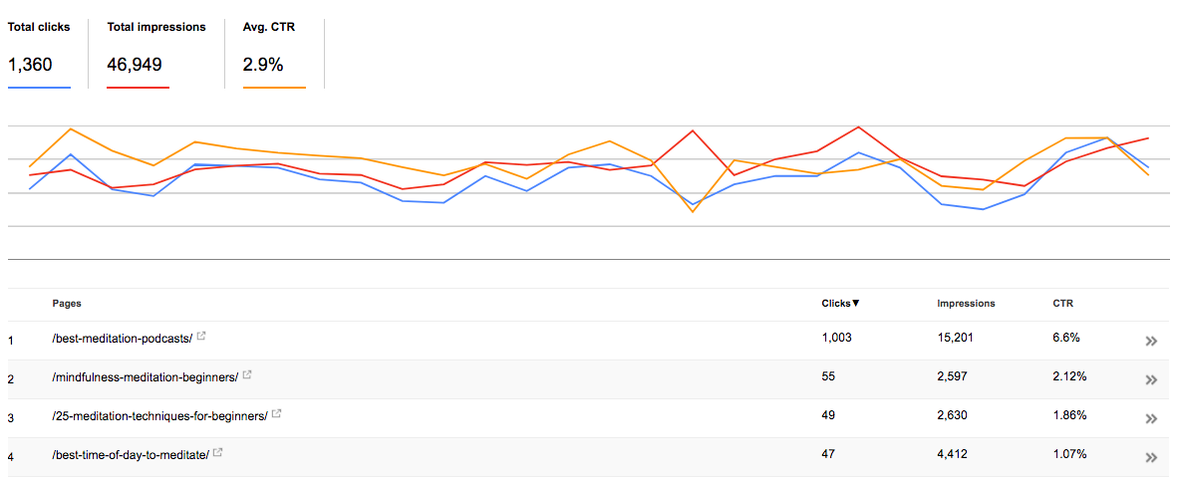The height and width of the screenshot is (480, 1179).
Task: Toggle the Total clicks metric
Action: (x=39, y=50)
